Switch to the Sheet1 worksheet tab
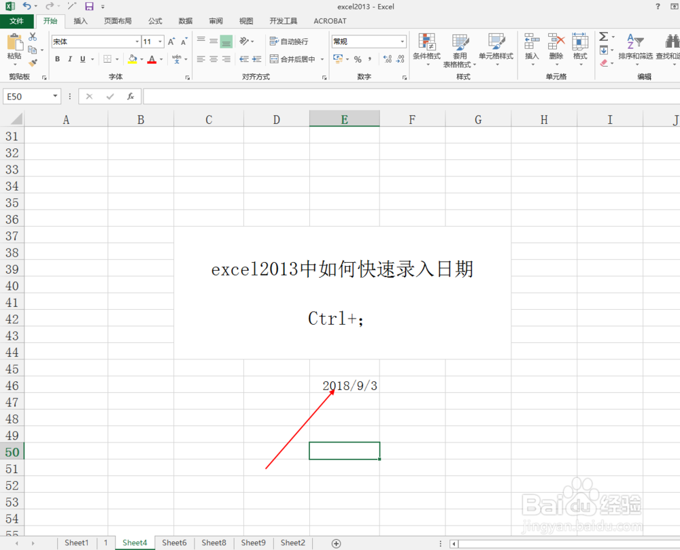Image resolution: width=680 pixels, height=550 pixels. (x=76, y=543)
